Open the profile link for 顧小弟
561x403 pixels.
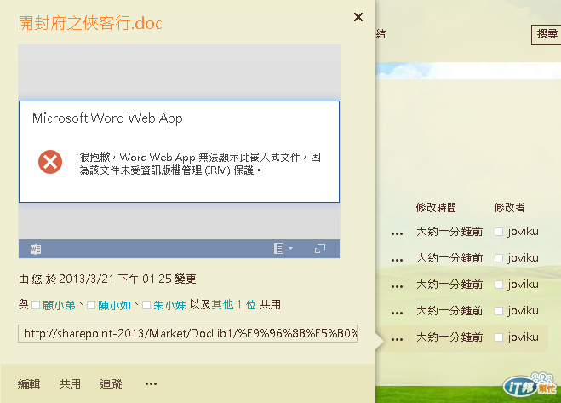59,305
